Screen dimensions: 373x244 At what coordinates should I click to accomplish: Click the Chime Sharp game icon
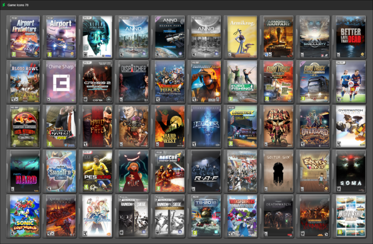[60, 82]
